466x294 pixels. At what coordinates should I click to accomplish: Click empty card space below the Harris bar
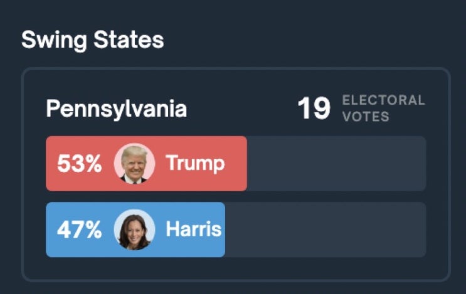(236, 268)
